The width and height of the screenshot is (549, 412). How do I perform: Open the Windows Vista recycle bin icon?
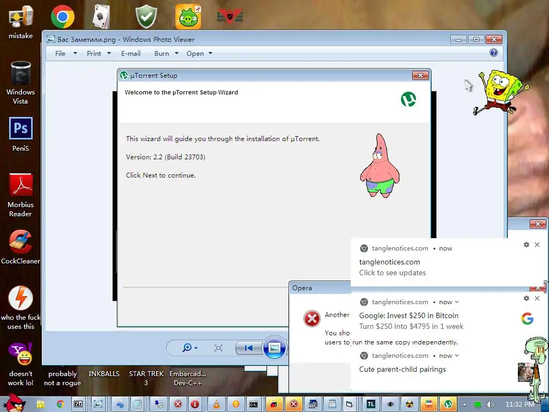pyautogui.click(x=20, y=83)
